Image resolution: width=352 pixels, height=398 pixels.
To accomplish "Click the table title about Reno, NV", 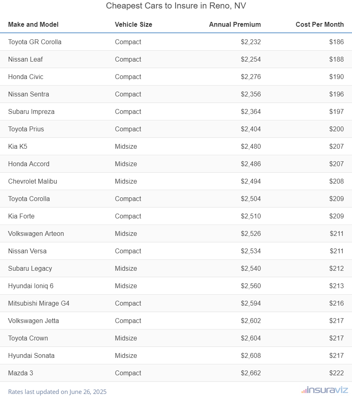I will click(176, 6).
